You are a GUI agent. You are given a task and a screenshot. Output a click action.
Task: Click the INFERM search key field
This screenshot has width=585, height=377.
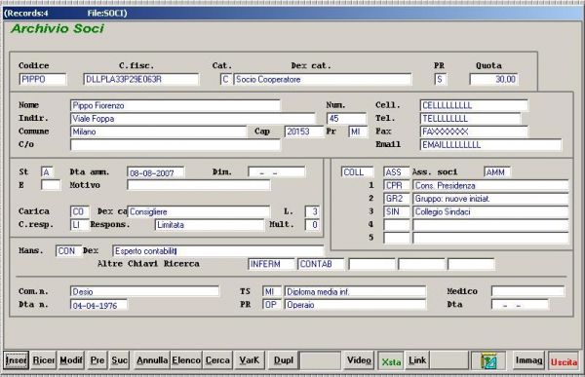click(x=271, y=264)
